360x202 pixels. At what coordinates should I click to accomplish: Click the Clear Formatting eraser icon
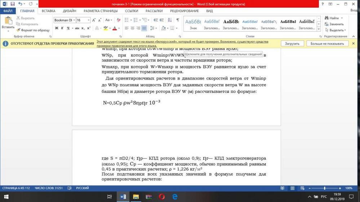[119, 20]
